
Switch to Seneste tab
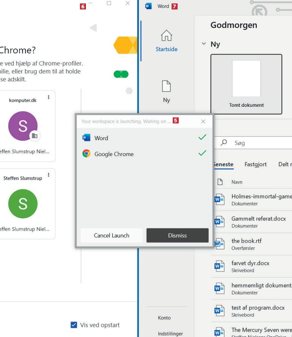point(223,164)
